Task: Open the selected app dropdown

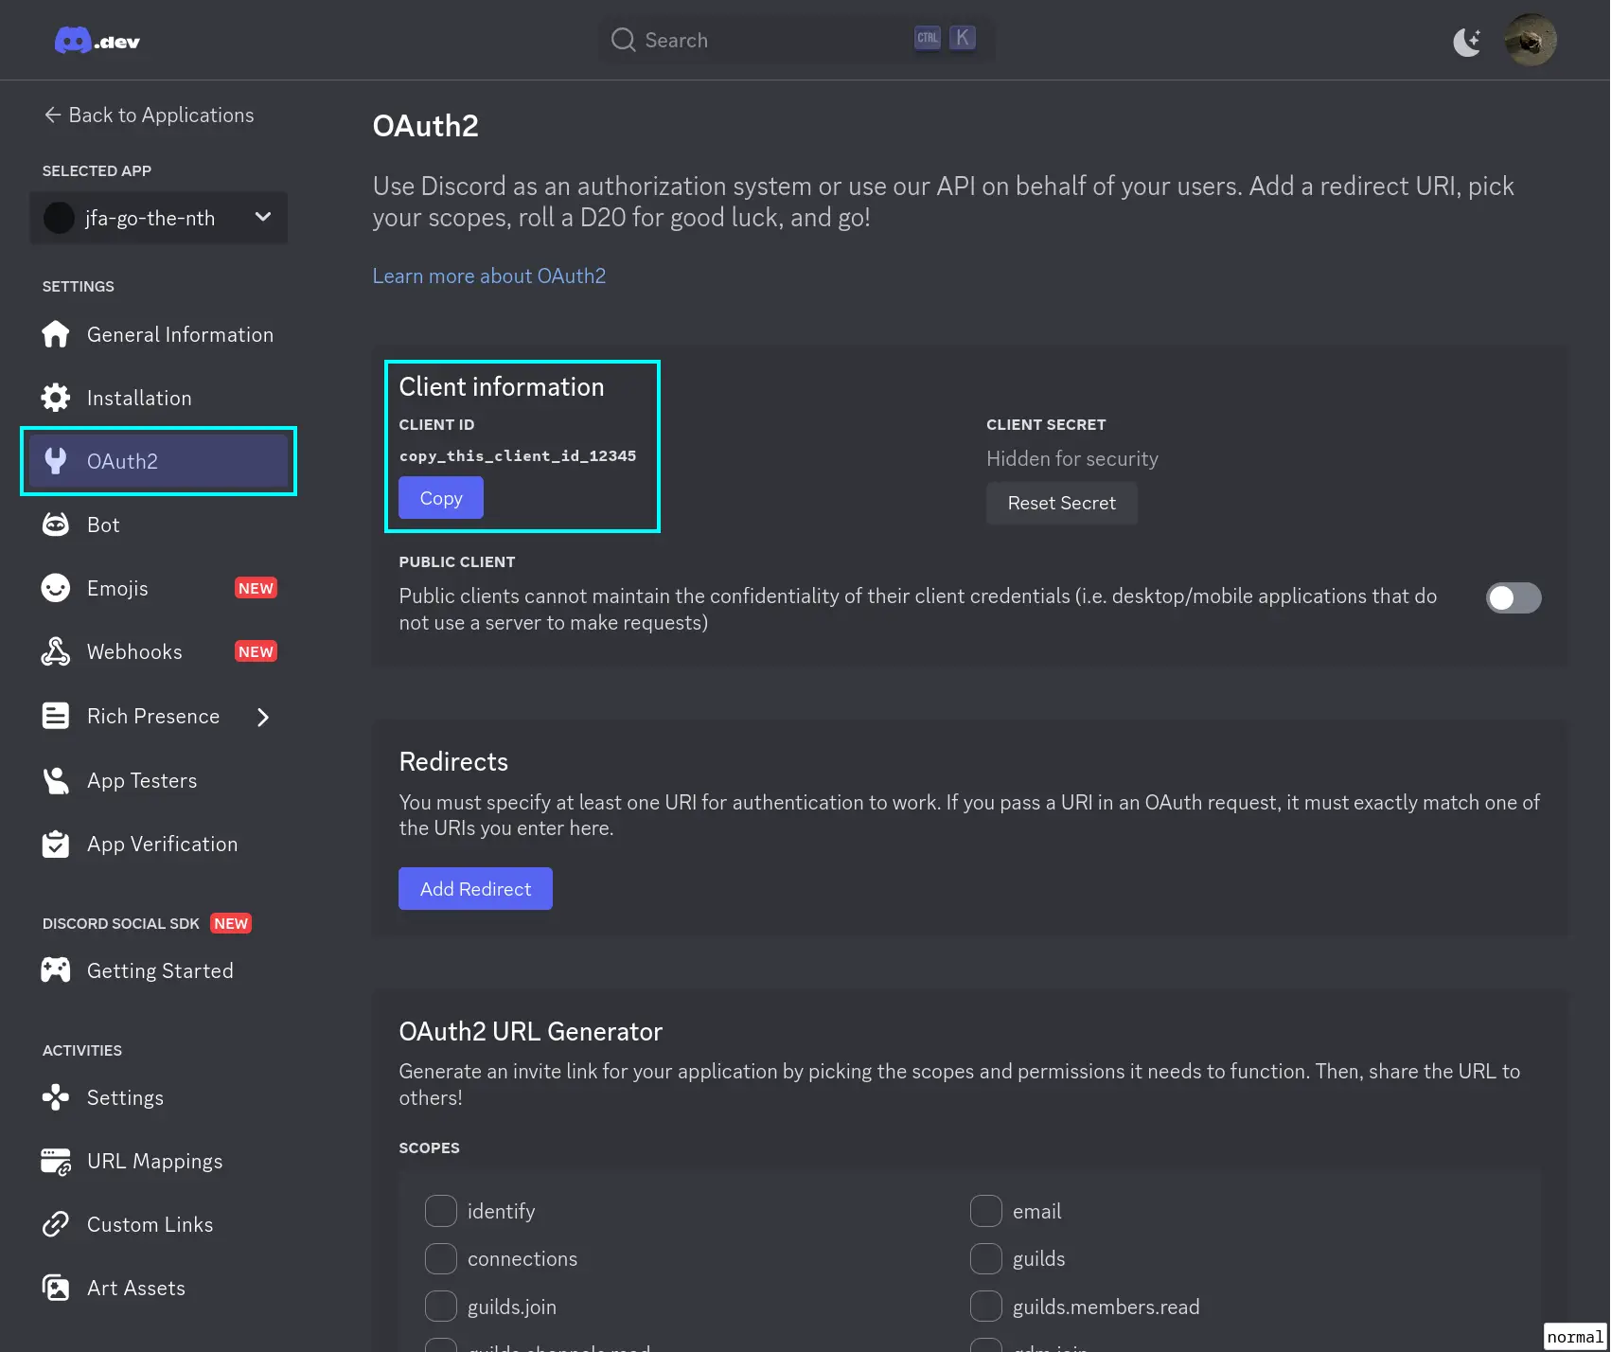Action: (159, 218)
